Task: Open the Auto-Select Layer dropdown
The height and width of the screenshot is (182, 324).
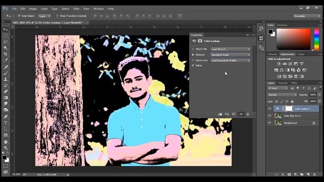Action: [x=44, y=16]
